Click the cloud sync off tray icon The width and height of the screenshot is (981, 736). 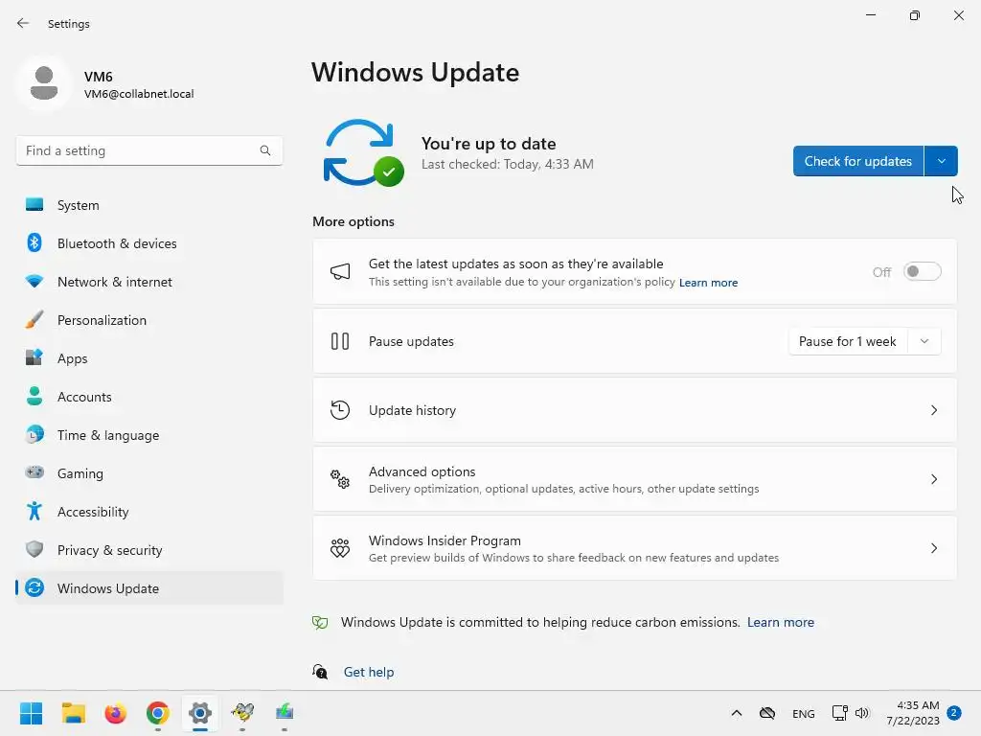click(x=767, y=713)
